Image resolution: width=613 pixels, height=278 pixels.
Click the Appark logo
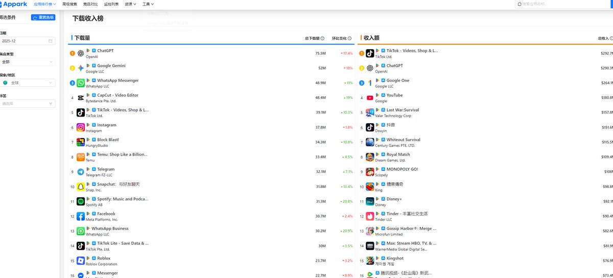click(x=14, y=4)
